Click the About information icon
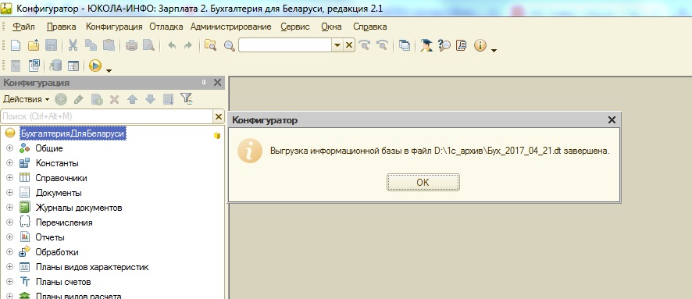692x299 pixels. [x=480, y=45]
